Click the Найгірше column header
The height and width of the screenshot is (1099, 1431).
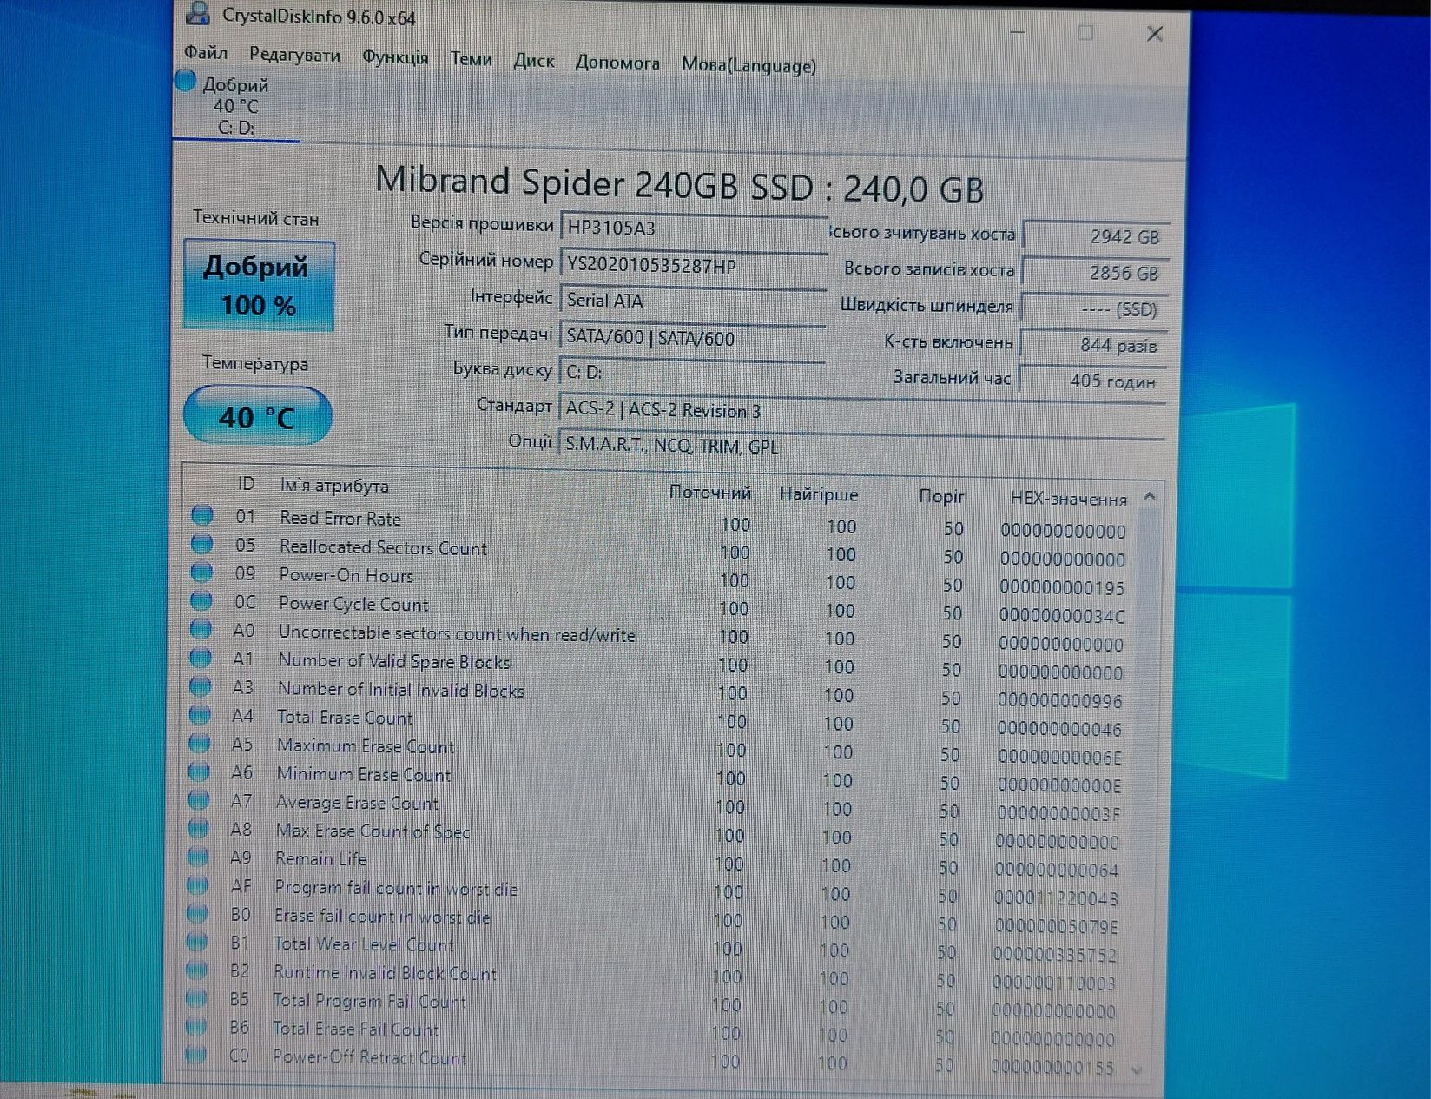[x=819, y=494]
